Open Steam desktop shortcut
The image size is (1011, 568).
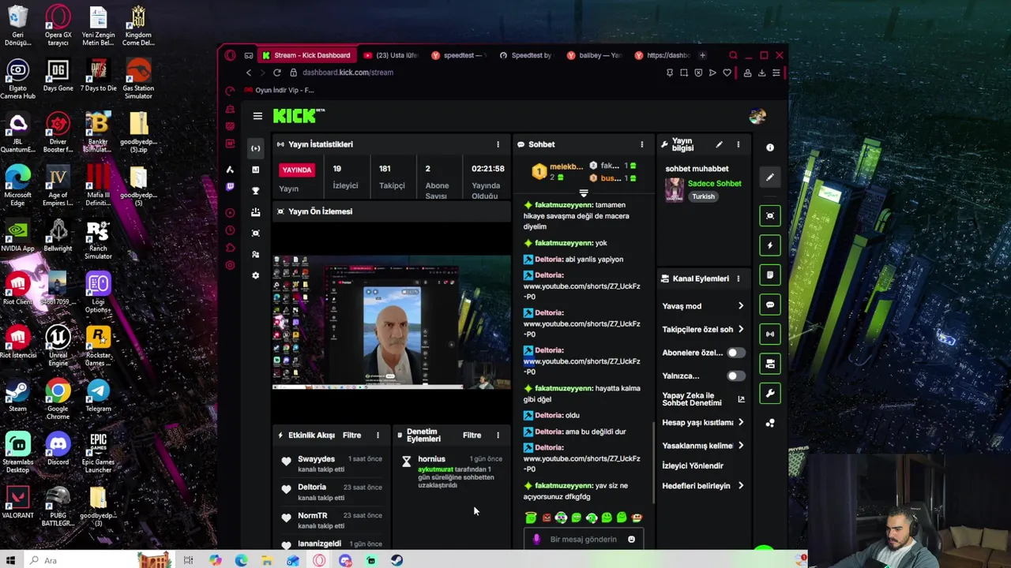tap(17, 396)
